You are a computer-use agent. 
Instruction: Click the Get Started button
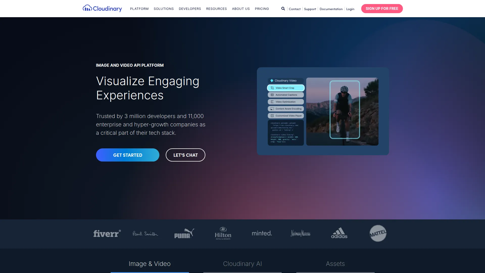coord(128,155)
